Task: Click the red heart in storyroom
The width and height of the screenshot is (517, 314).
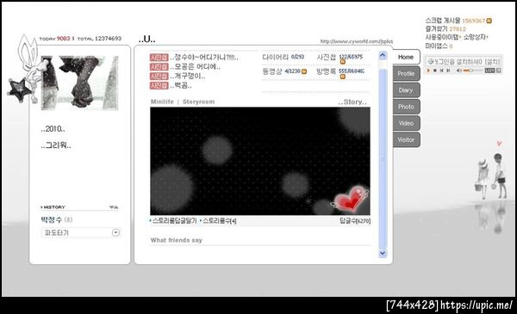Action: pos(351,199)
